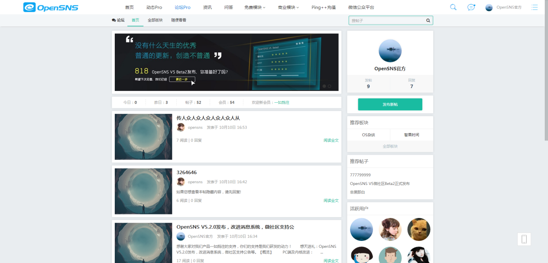The width and height of the screenshot is (548, 263).
Task: Click the 发布新帖 button
Action: 390,104
